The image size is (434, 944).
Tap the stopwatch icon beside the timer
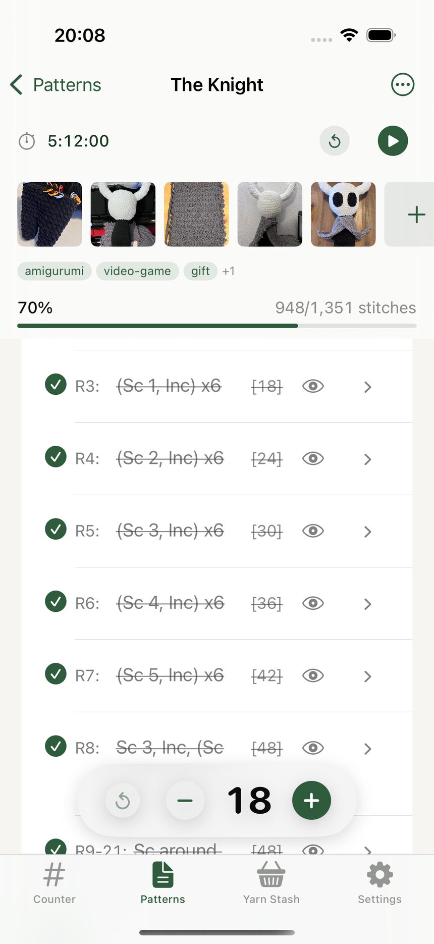click(x=27, y=141)
